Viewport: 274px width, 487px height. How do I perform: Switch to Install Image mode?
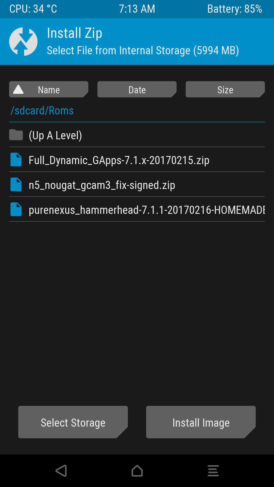201,422
